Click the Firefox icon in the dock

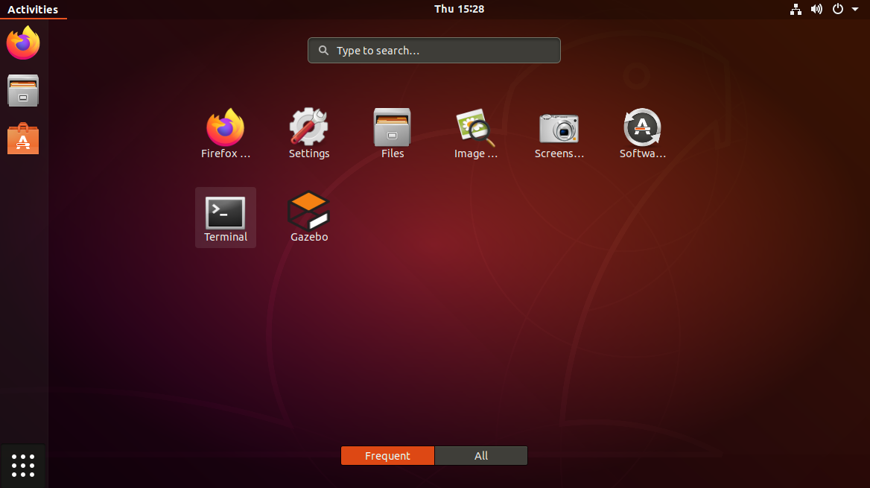(23, 42)
